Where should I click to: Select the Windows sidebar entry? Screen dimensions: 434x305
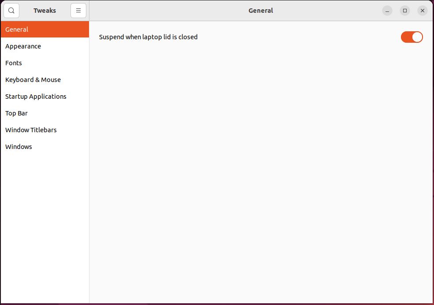(45, 147)
